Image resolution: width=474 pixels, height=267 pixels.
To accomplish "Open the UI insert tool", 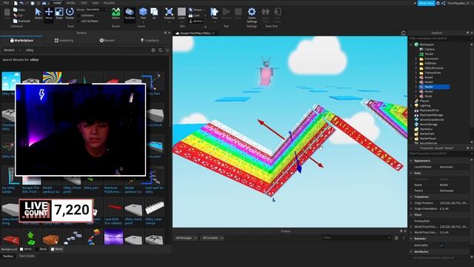I will tap(154, 13).
